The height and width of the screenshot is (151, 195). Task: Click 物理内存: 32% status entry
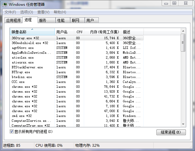[x=87, y=146]
